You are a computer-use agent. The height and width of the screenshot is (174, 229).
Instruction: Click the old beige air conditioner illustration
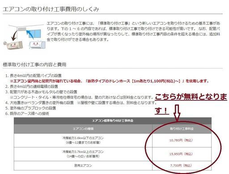point(13,45)
